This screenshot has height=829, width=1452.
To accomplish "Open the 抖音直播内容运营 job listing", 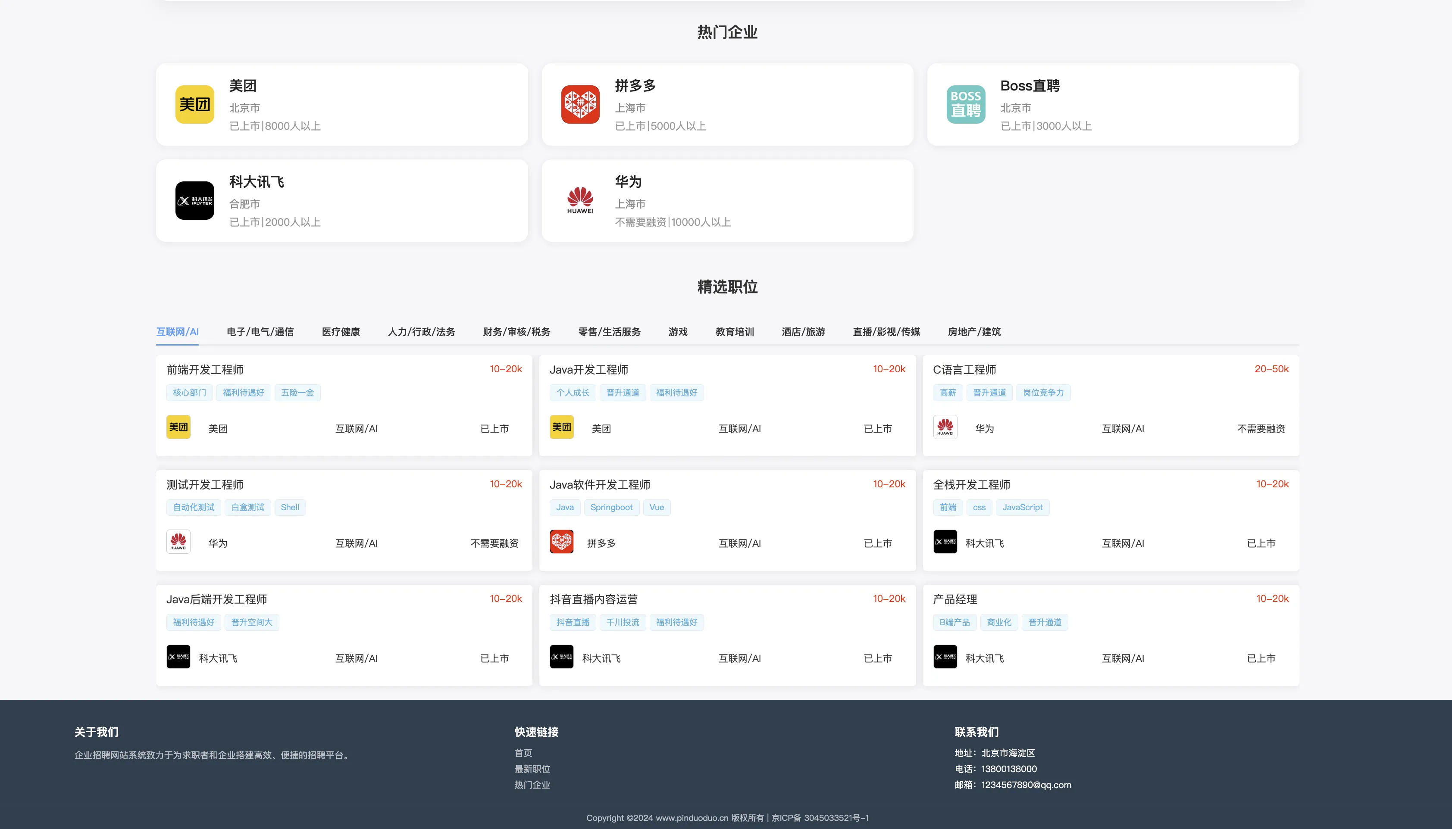I will 593,599.
